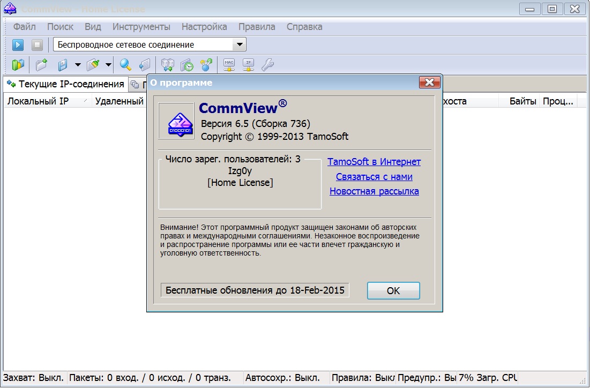Switch to Текущие IP-соединения tab

tap(65, 84)
